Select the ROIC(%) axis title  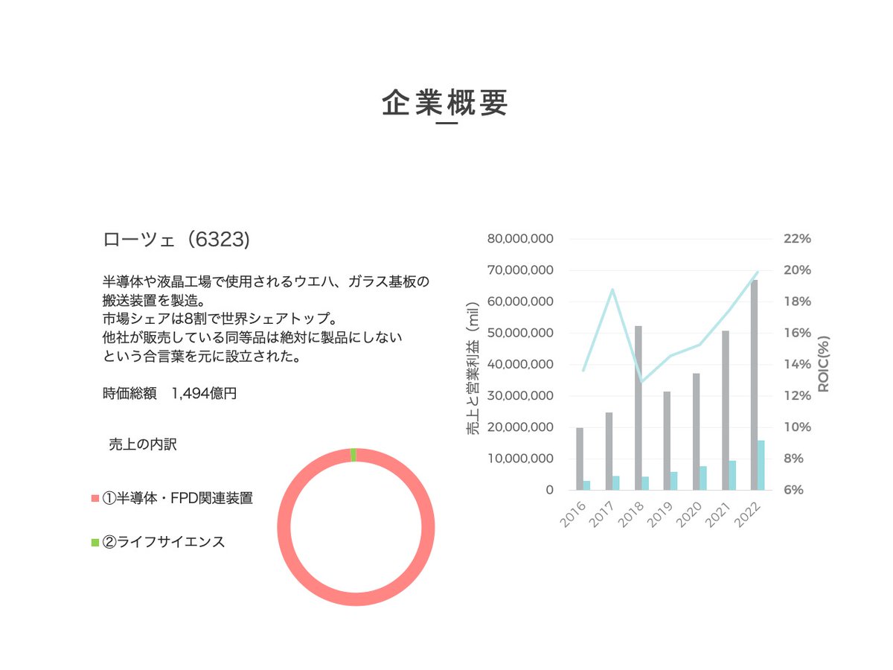(x=825, y=364)
